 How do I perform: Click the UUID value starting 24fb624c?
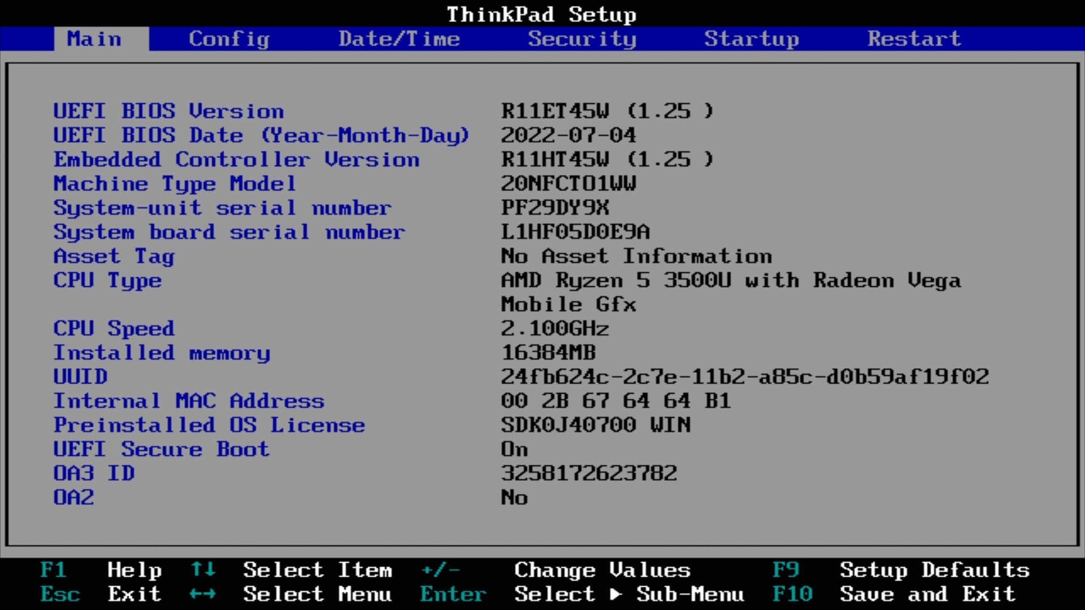click(x=745, y=377)
